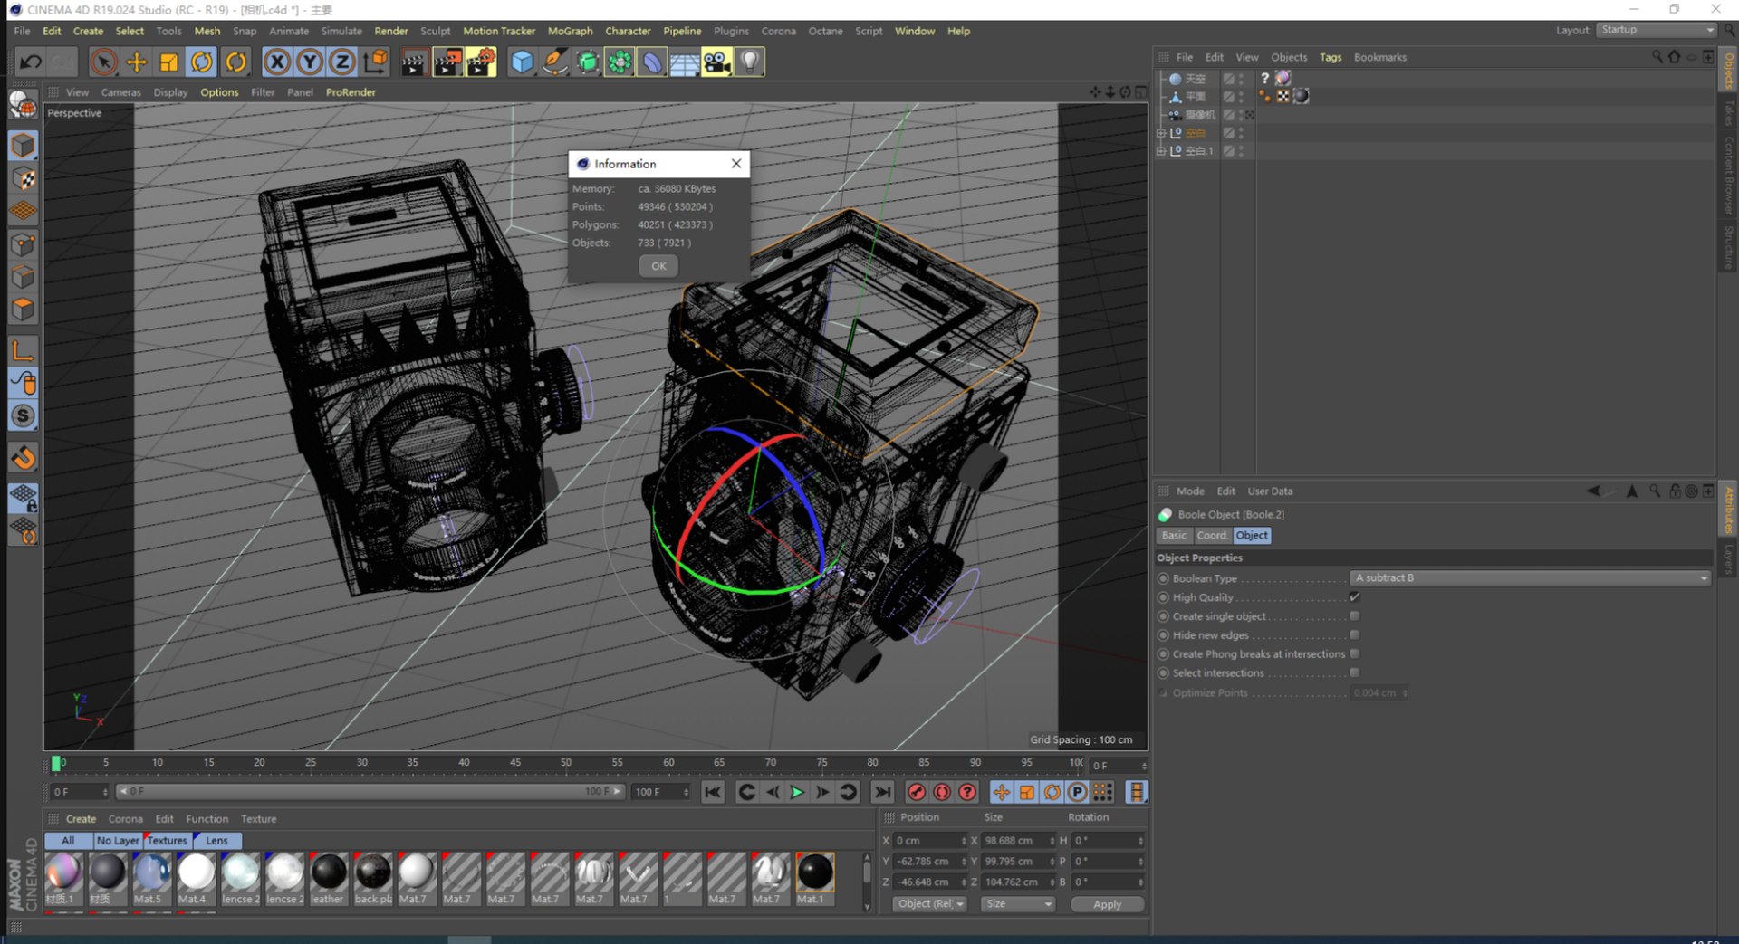Image resolution: width=1739 pixels, height=944 pixels.
Task: Open the MoGraph menu
Action: [570, 31]
